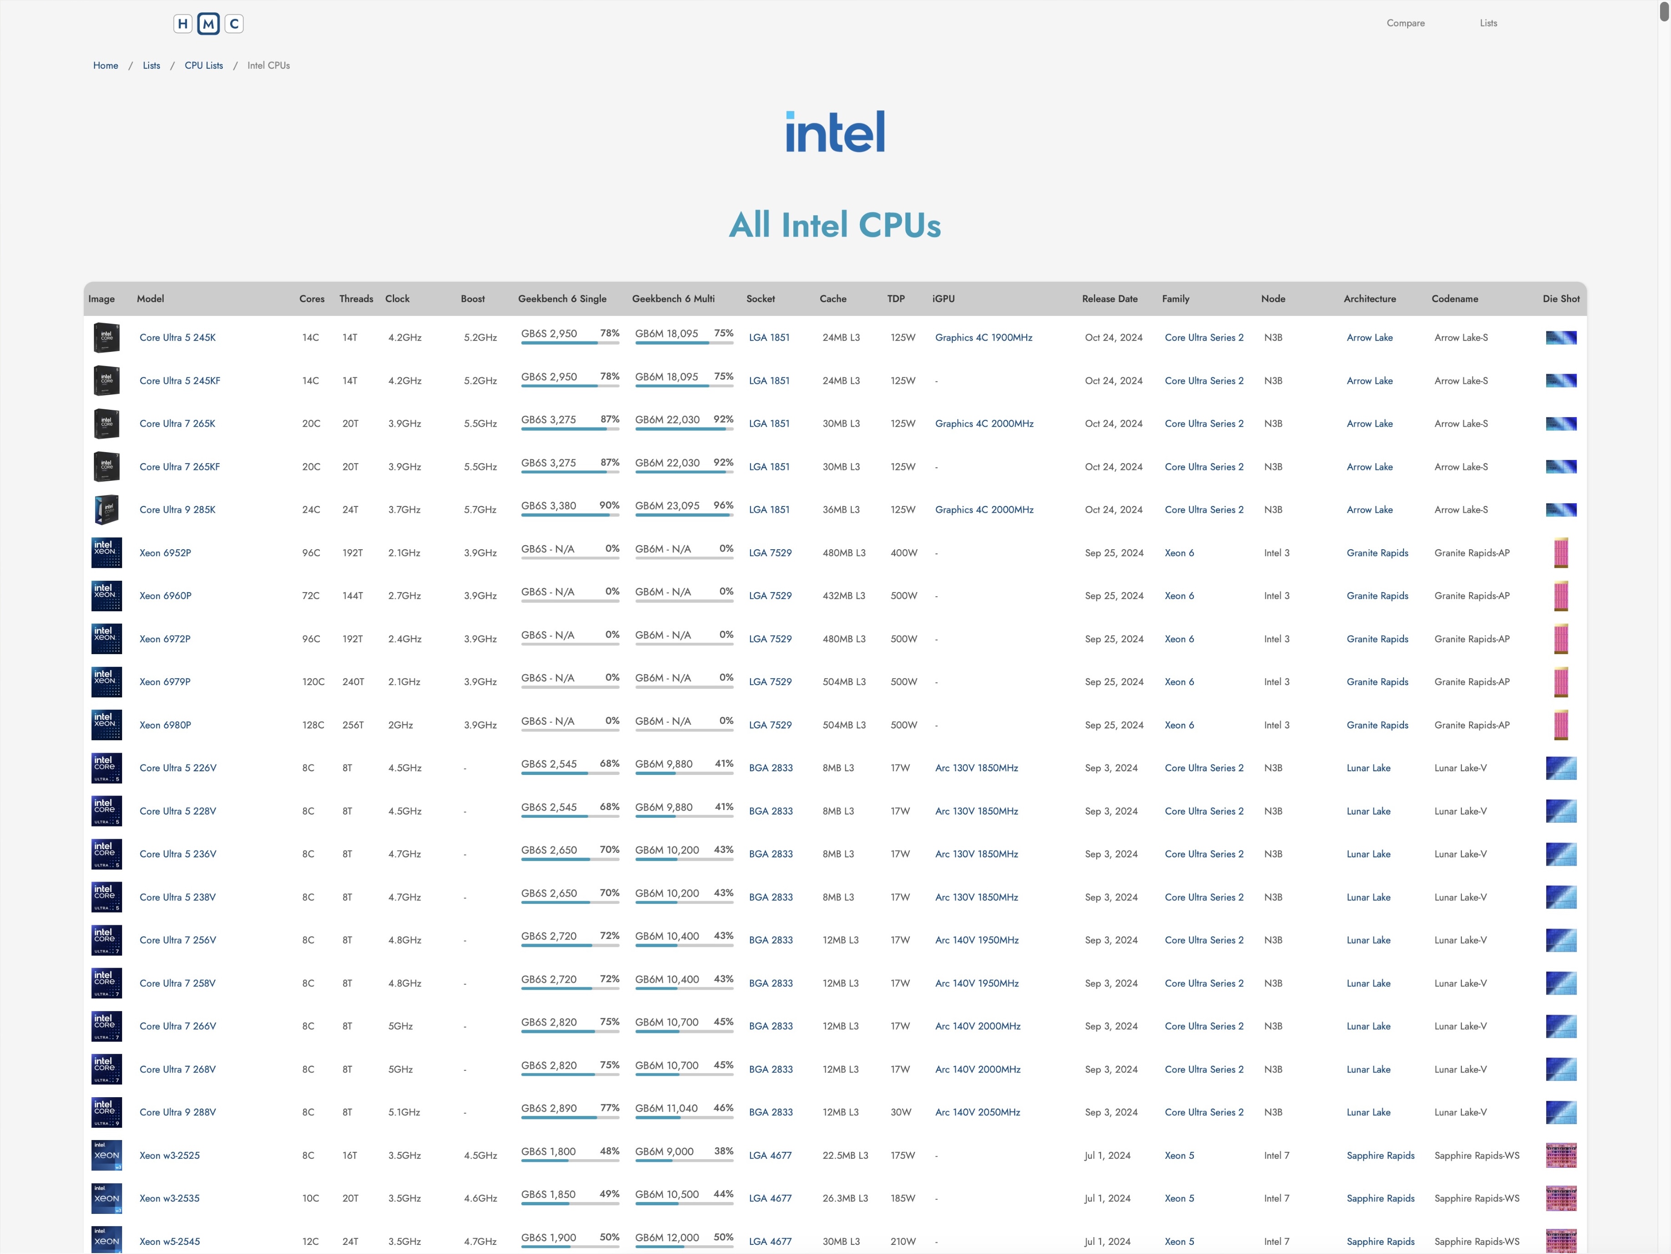Open Core Ultra Series 2 family for 288V
The height and width of the screenshot is (1254, 1671).
point(1203,1112)
